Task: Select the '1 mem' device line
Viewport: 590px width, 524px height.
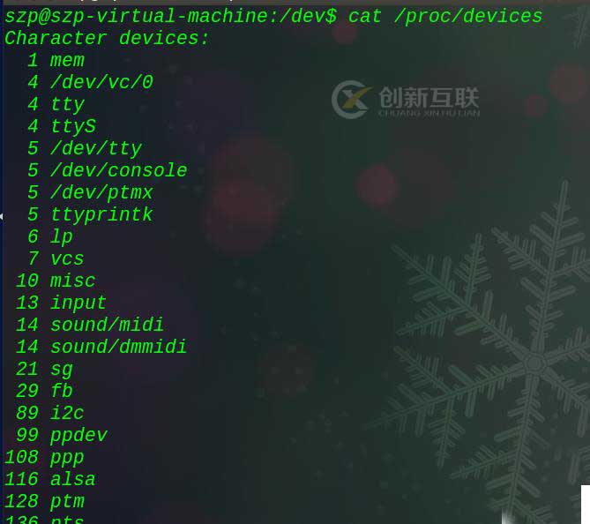Action: [x=56, y=61]
